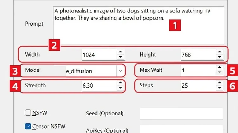Image resolution: width=238 pixels, height=133 pixels.
Task: Focus the Width number field
Action: point(98,55)
